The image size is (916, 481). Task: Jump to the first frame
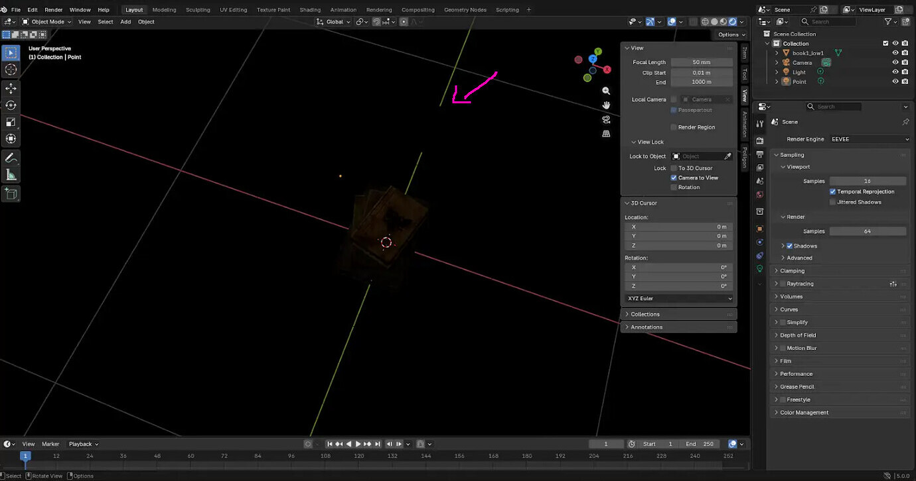330,444
